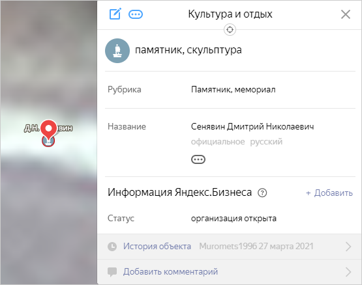This screenshot has height=285, width=362.
Task: Click the + Добавить link
Action: [329, 193]
